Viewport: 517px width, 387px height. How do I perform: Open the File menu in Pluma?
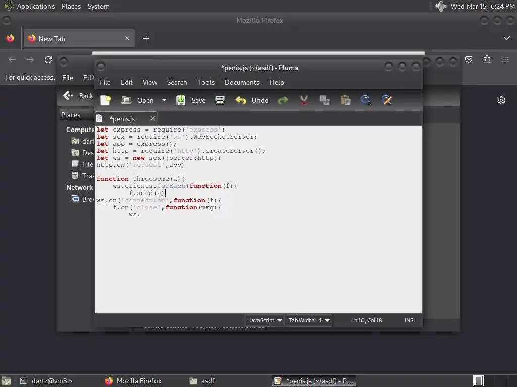[x=105, y=82]
